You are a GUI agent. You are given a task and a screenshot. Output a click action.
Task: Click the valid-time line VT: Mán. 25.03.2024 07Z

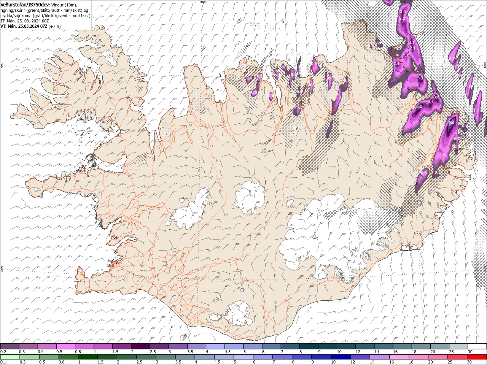(24, 26)
